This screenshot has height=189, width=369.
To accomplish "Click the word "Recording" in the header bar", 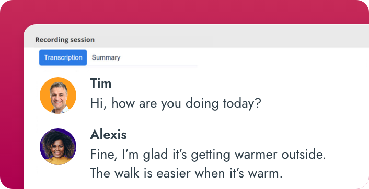I will 50,40.
